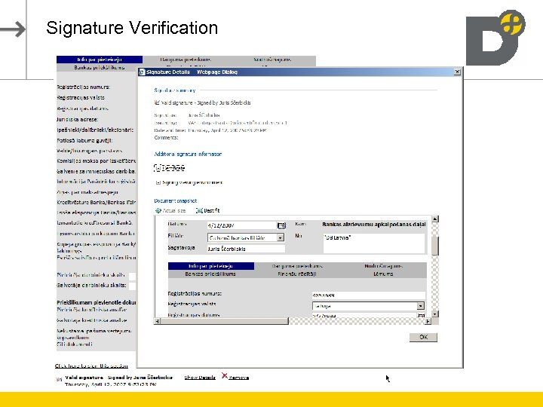Select Nodrošinājums tab in background form
Image resolution: width=543 pixels, height=407 pixels.
[272, 60]
